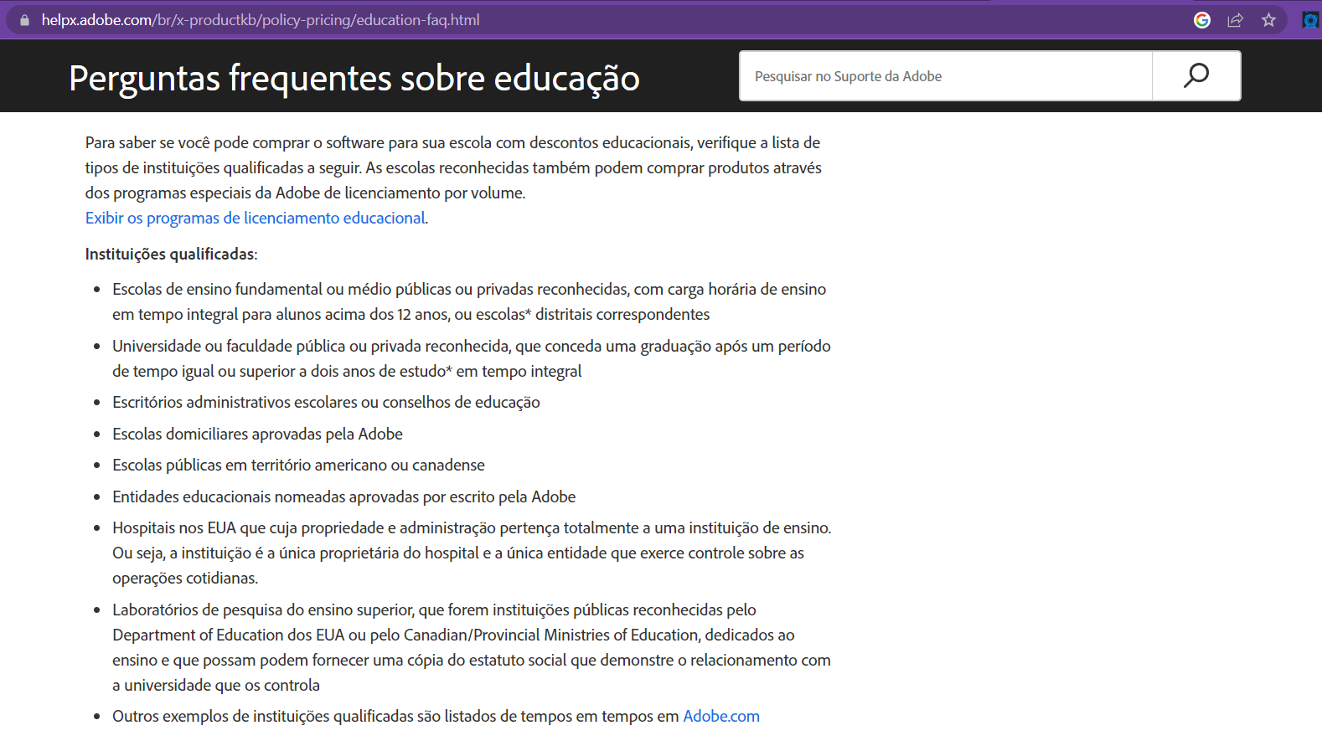Viewport: 1322px width, 746px height.
Task: Click 'Escolas públicas em território americano ou canadense'
Action: tap(298, 465)
